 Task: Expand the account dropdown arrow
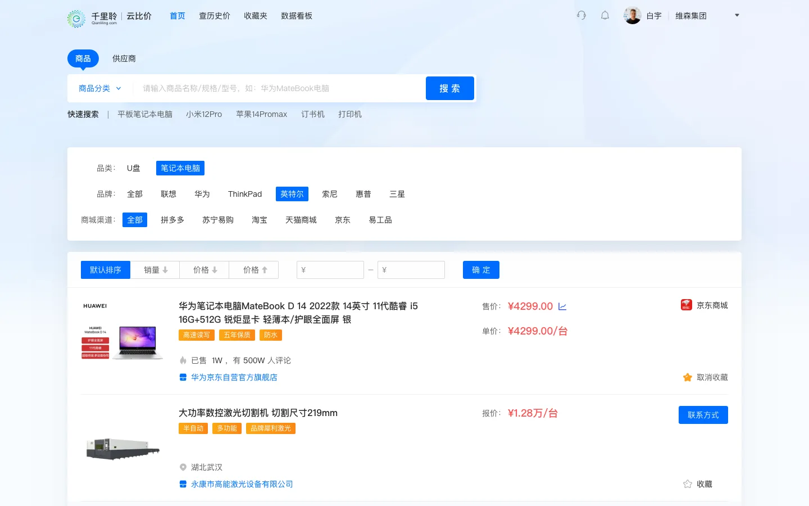pyautogui.click(x=737, y=15)
